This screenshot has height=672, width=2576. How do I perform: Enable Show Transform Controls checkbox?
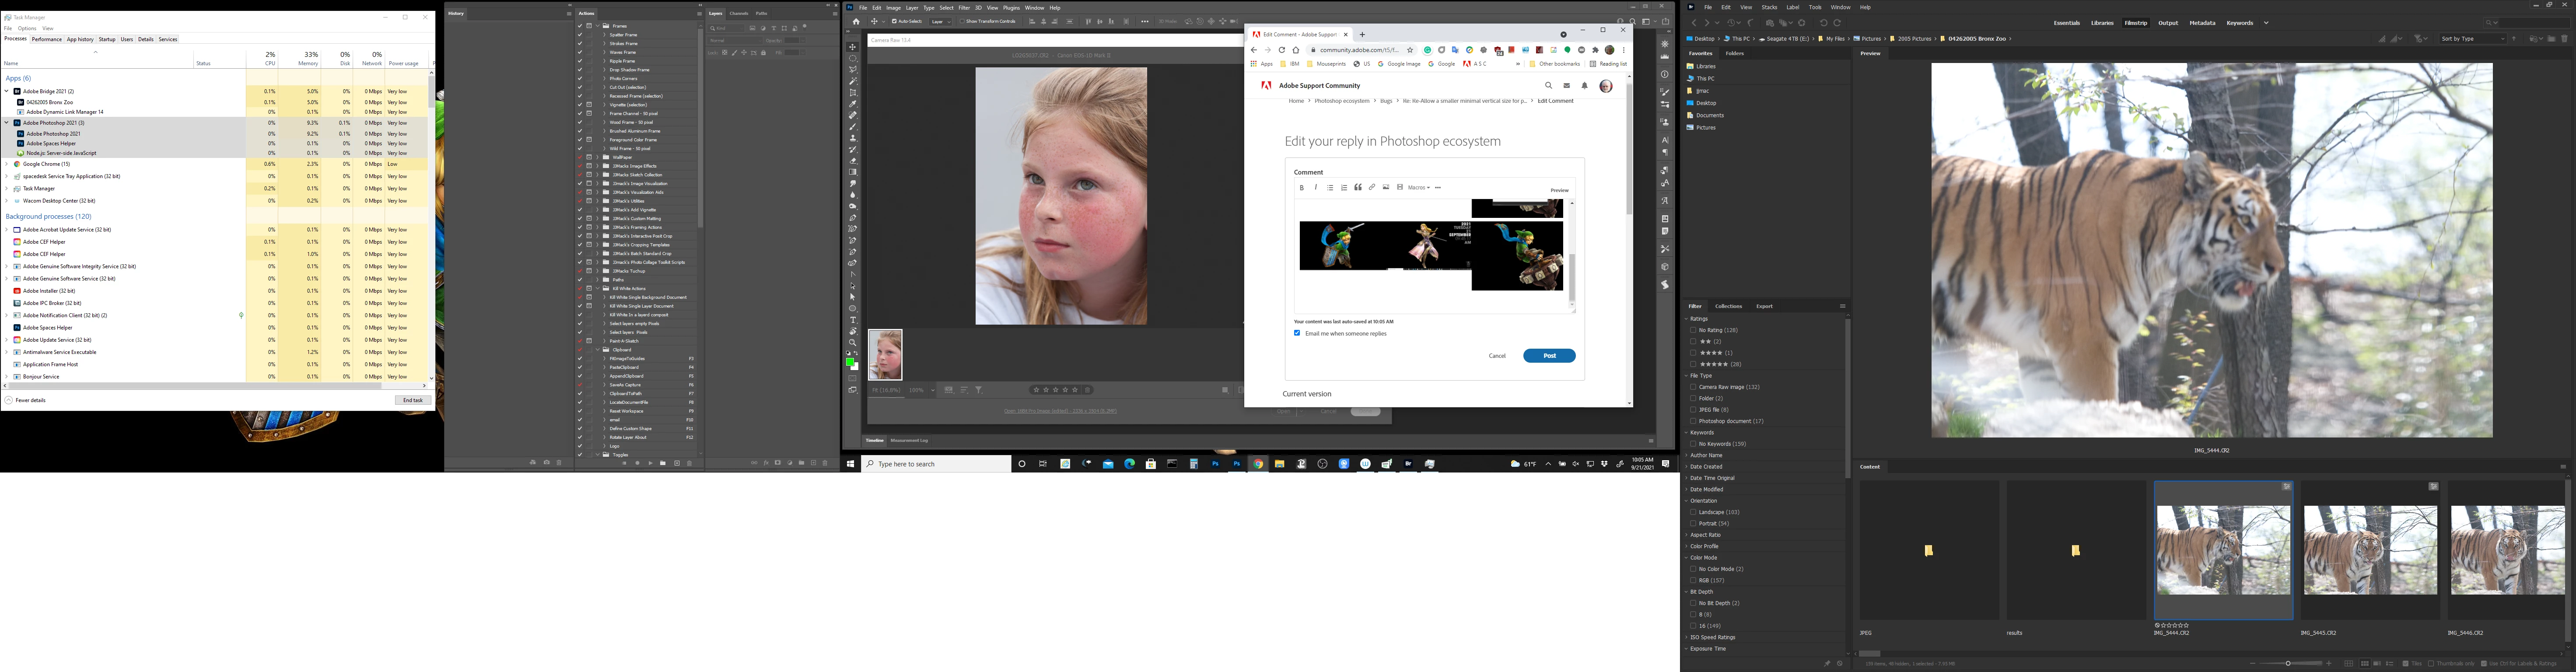pos(961,21)
